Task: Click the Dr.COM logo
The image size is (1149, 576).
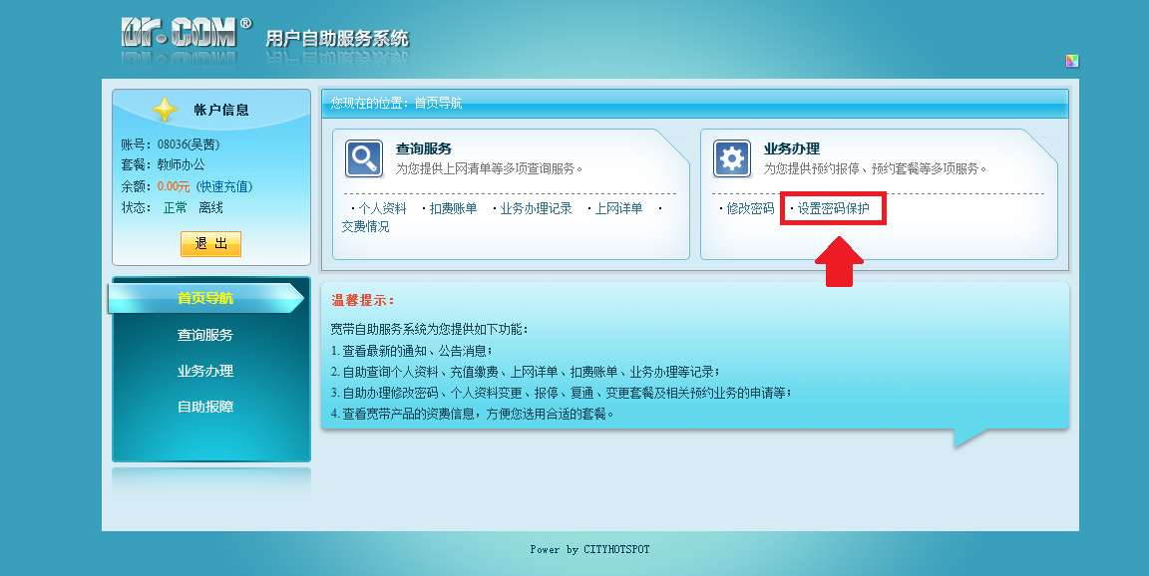Action: click(x=180, y=32)
